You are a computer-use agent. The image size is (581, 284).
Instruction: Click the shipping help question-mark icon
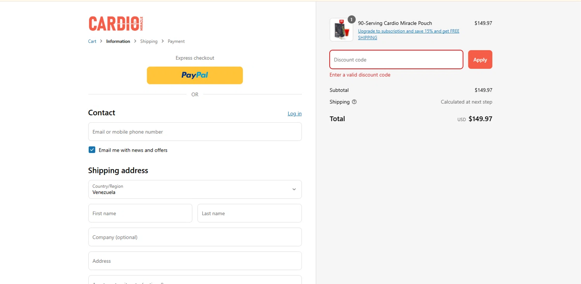pyautogui.click(x=354, y=102)
